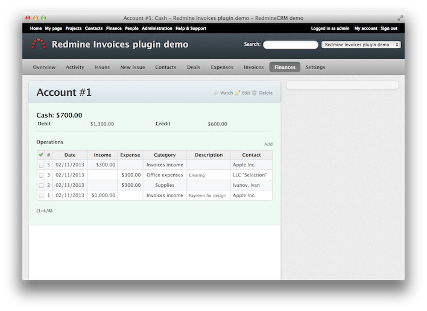Open the project jump dropdown
The image size is (427, 311).
click(361, 45)
